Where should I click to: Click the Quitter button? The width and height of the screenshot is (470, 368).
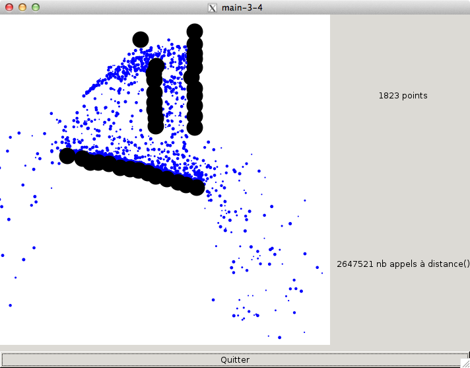point(234,359)
